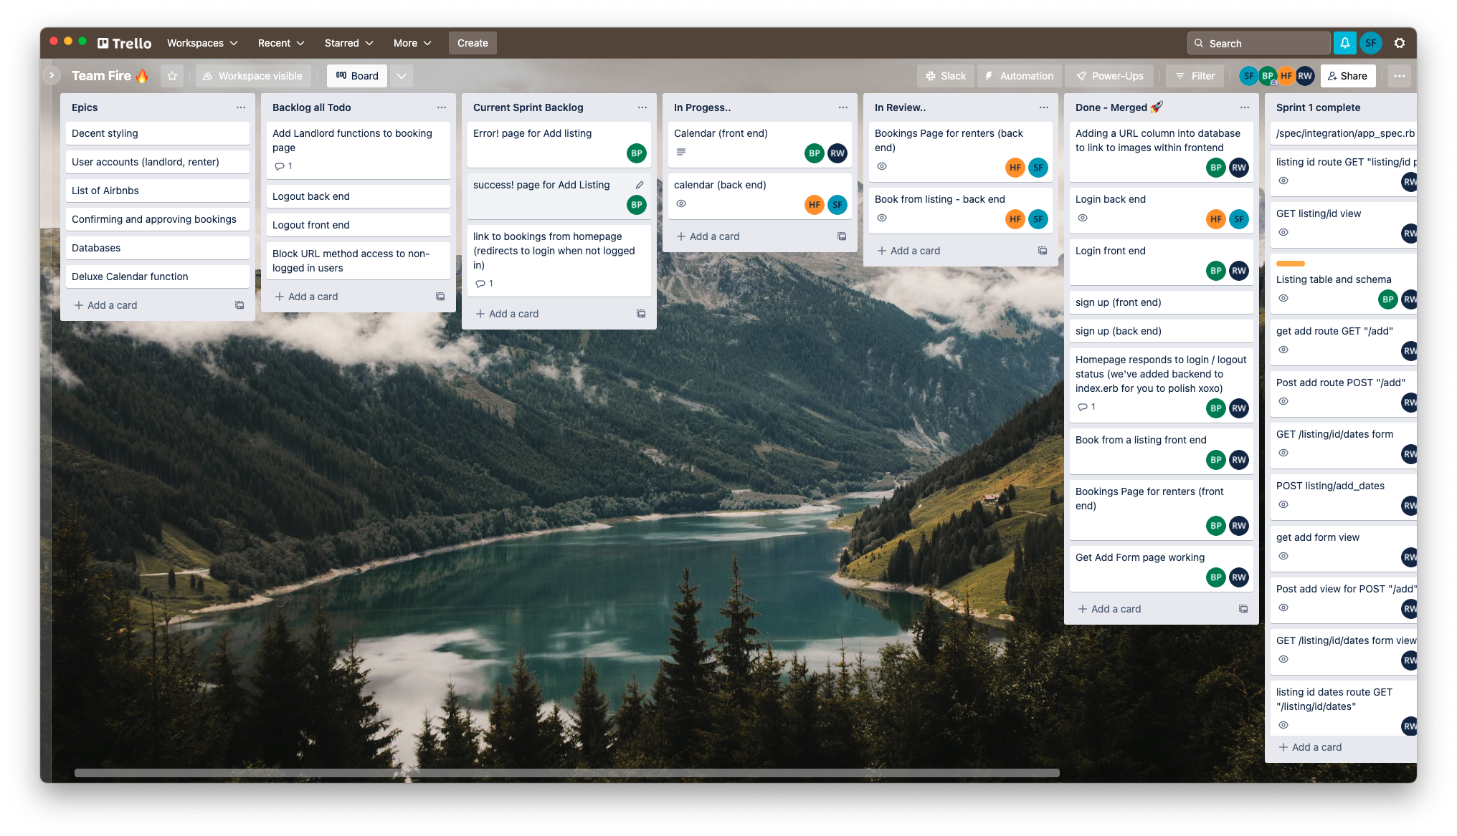Open the settings gear icon
Viewport: 1457px width, 836px height.
1400,43
